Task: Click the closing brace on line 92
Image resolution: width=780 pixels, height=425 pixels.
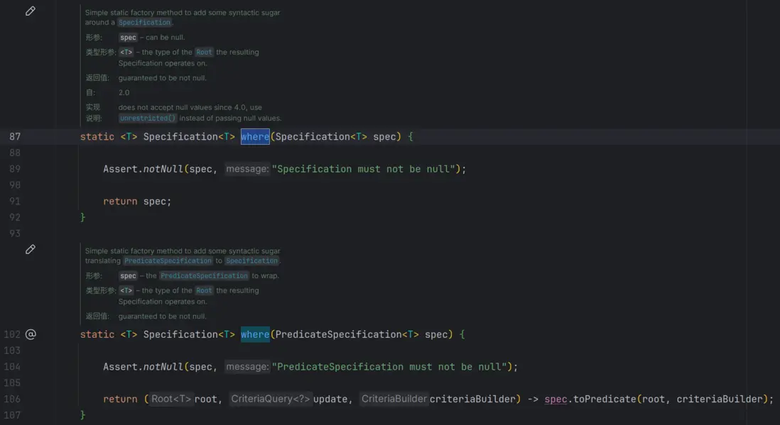Action: [x=83, y=217]
